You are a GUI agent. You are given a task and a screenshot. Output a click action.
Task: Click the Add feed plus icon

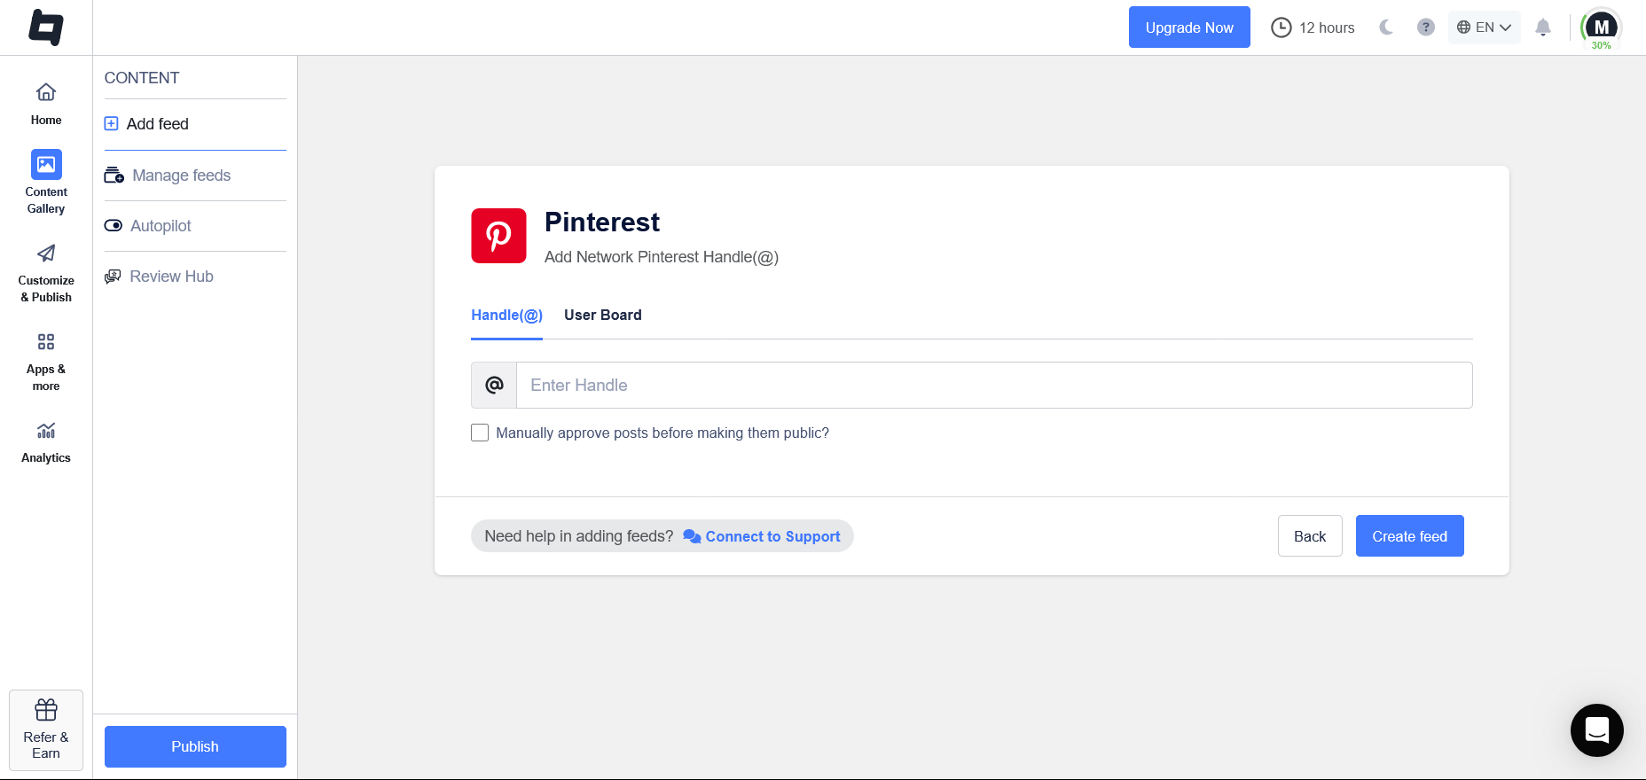[x=112, y=124]
